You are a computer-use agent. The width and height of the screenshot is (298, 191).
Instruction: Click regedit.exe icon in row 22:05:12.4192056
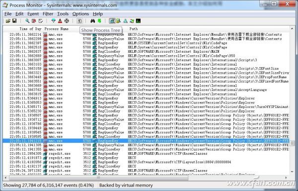(x=45, y=162)
